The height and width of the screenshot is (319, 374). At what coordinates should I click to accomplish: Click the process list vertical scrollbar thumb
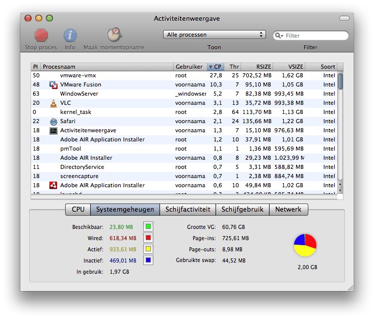coord(340,81)
